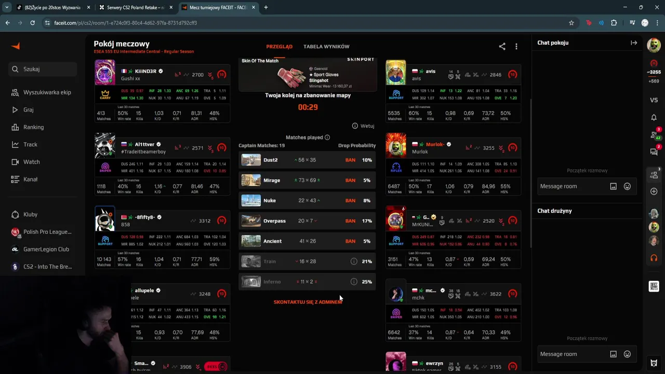Open emoji picker in Chat pokoju message box
Image resolution: width=665 pixels, height=374 pixels.
[x=627, y=186]
